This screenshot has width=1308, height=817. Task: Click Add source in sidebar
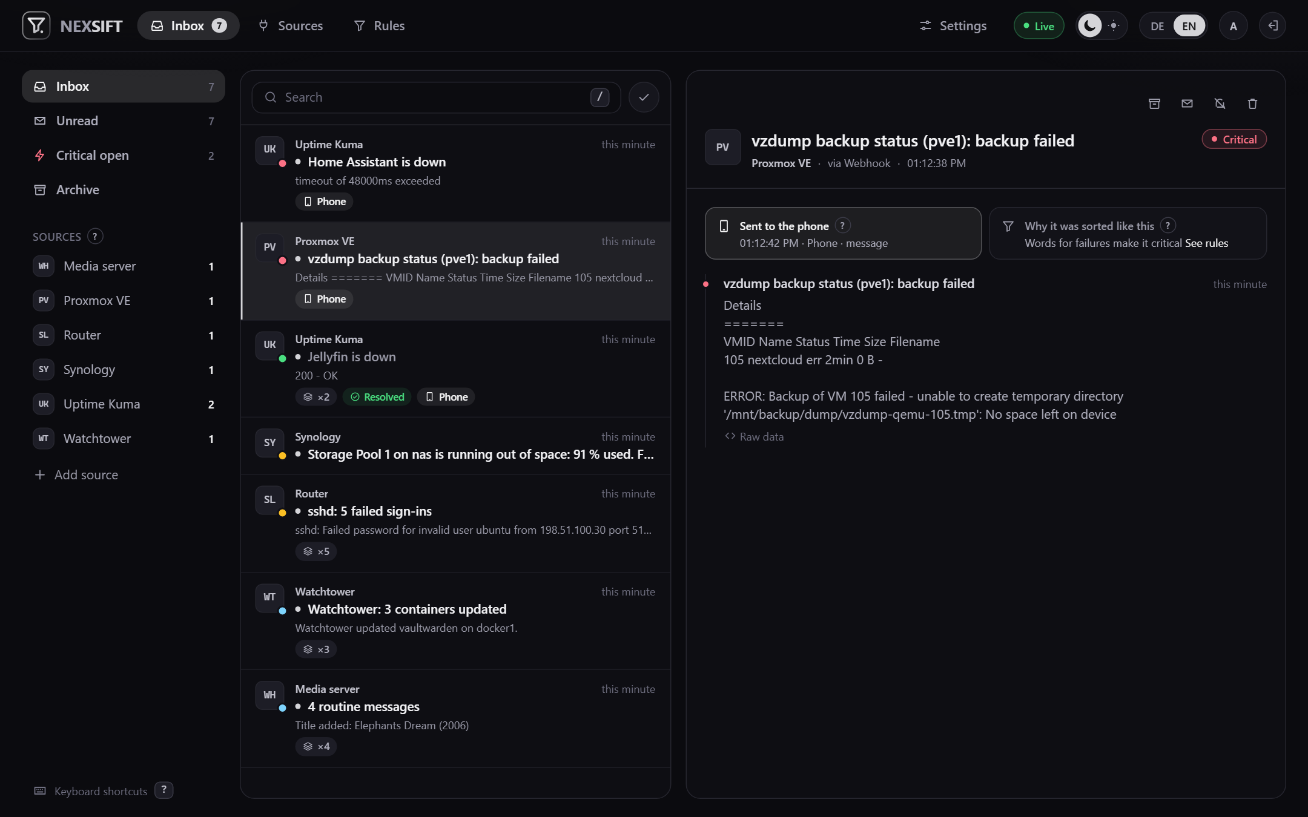click(x=76, y=474)
